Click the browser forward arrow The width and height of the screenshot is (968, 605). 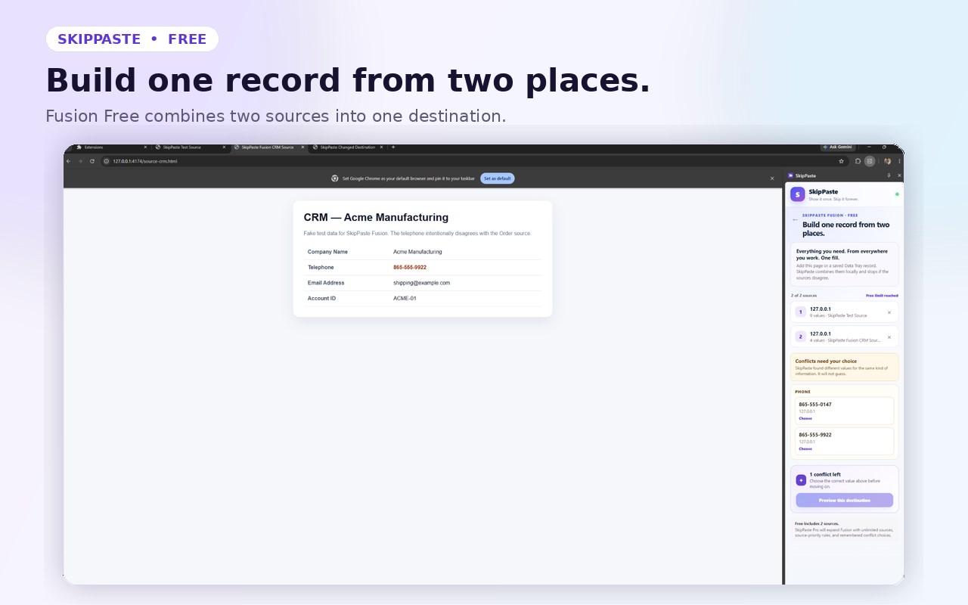(80, 161)
